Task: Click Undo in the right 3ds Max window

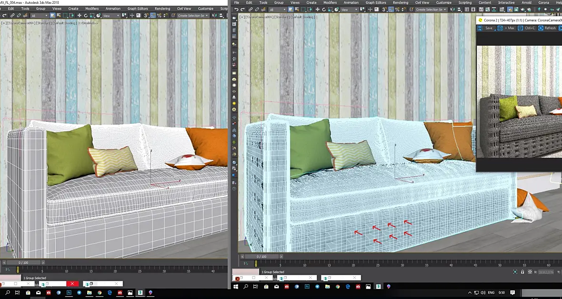Action: click(x=236, y=10)
